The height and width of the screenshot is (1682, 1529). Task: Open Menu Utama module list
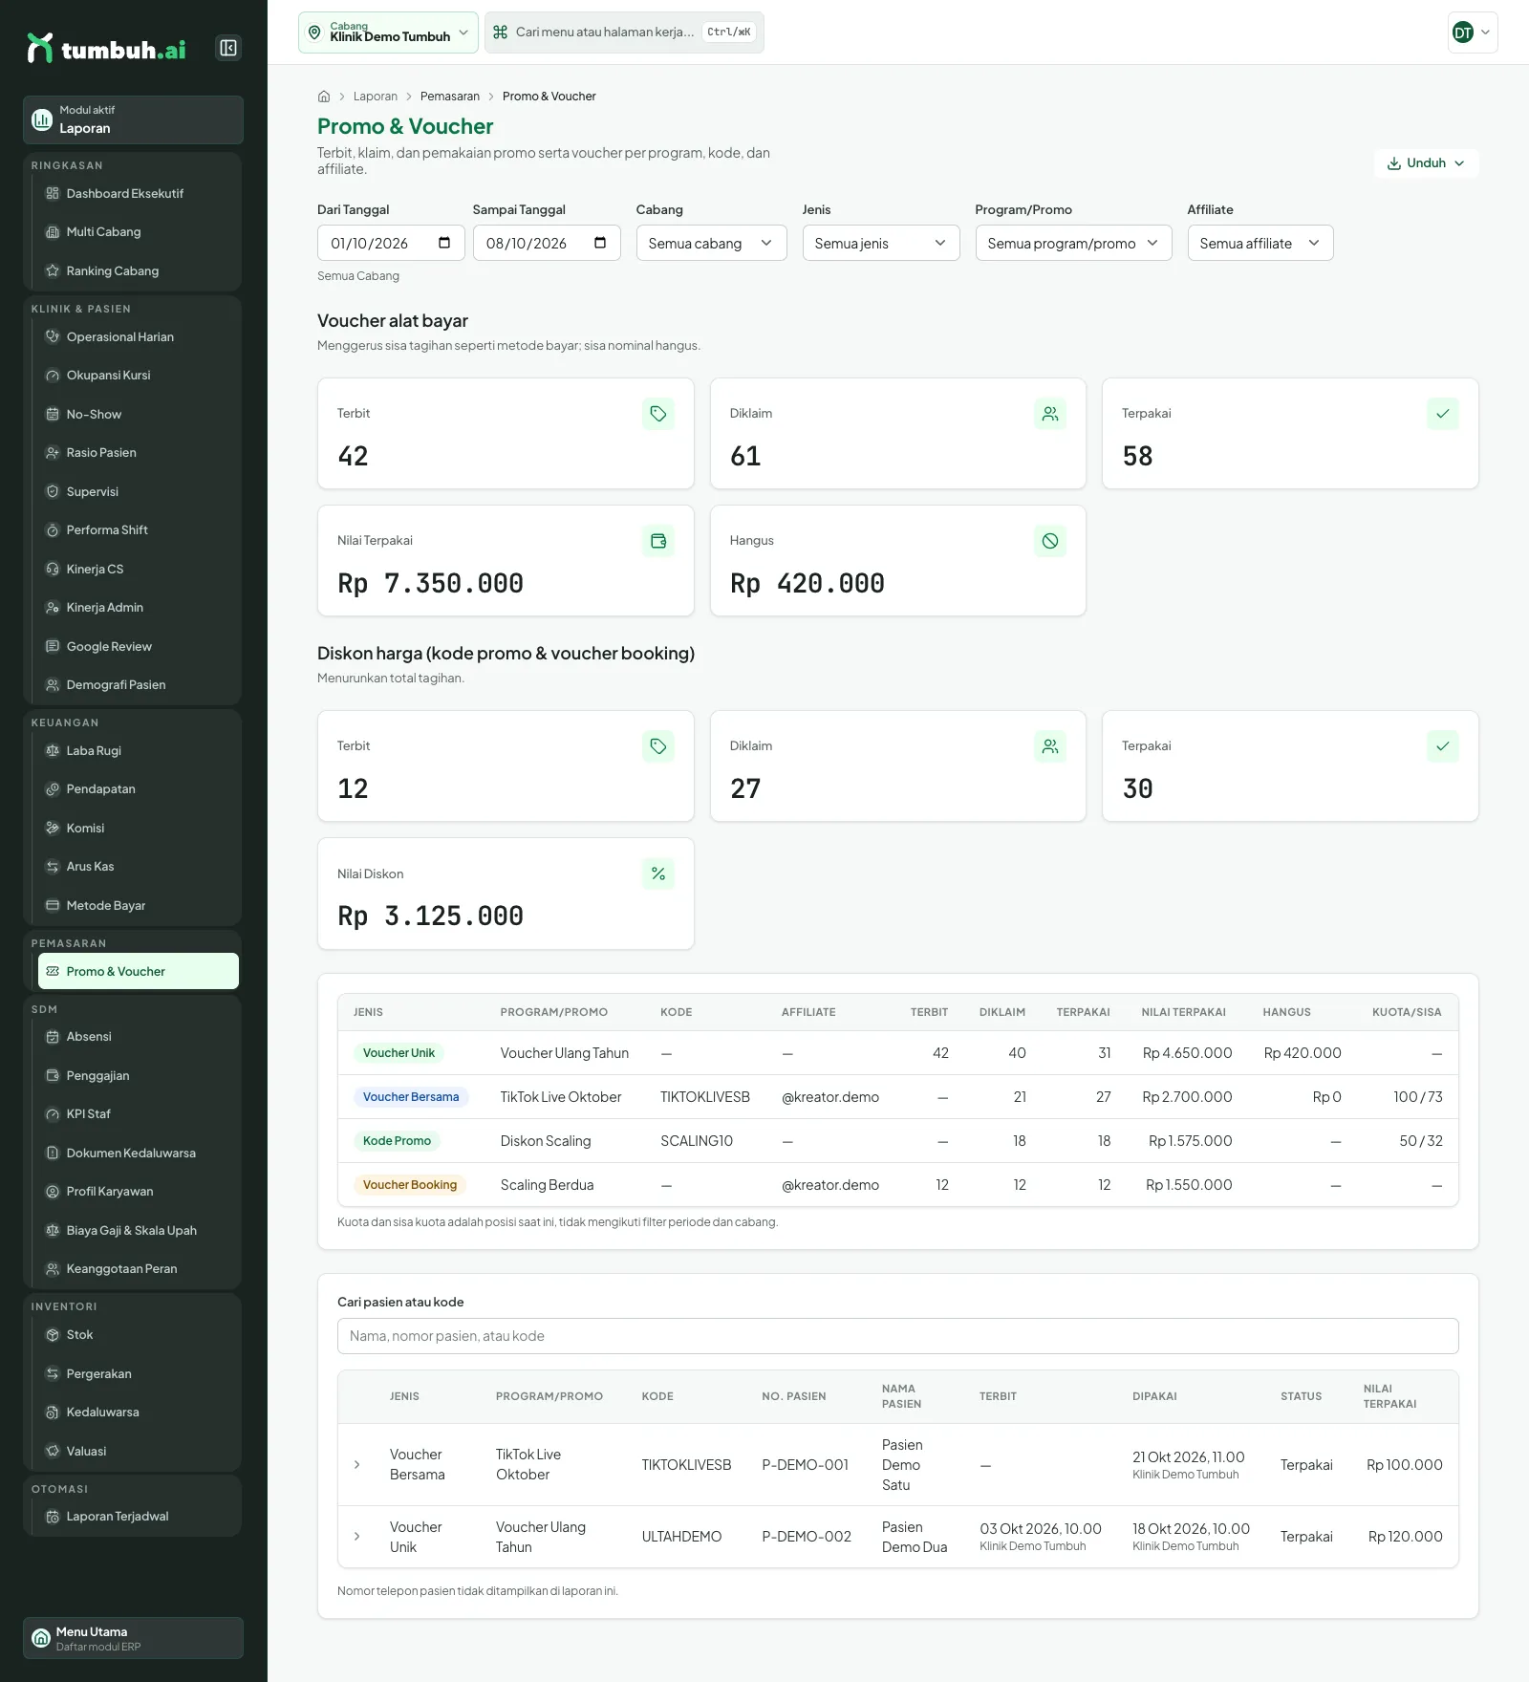pos(133,1638)
